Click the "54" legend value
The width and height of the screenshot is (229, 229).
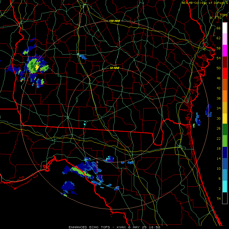[x=219, y=58]
